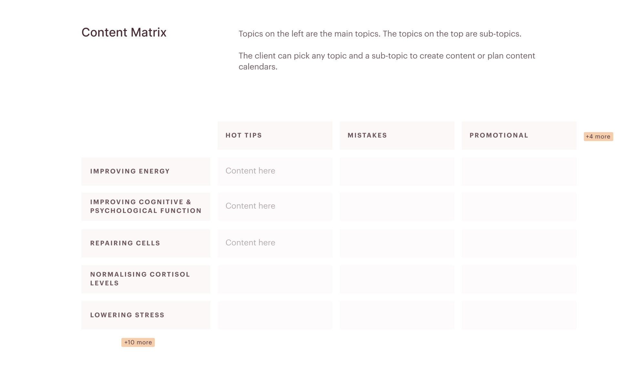The width and height of the screenshot is (620, 379).
Task: Click empty Mistakes cell in Improving Energy row
Action: [397, 172]
